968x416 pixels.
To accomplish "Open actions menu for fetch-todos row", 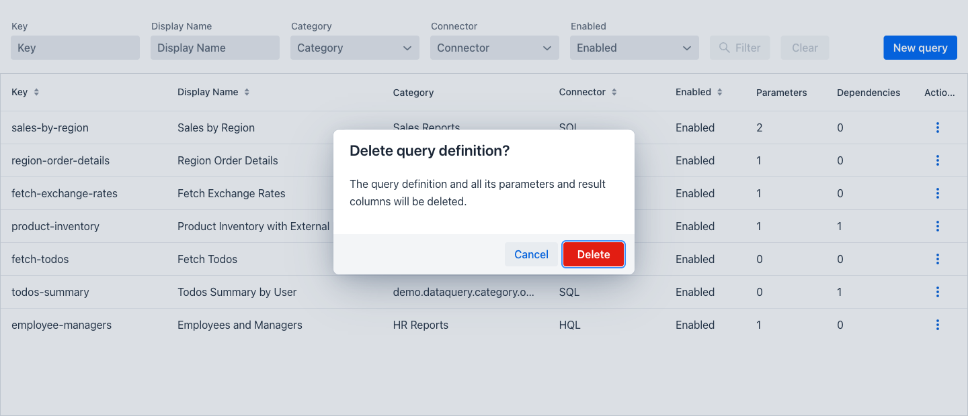I will [938, 259].
